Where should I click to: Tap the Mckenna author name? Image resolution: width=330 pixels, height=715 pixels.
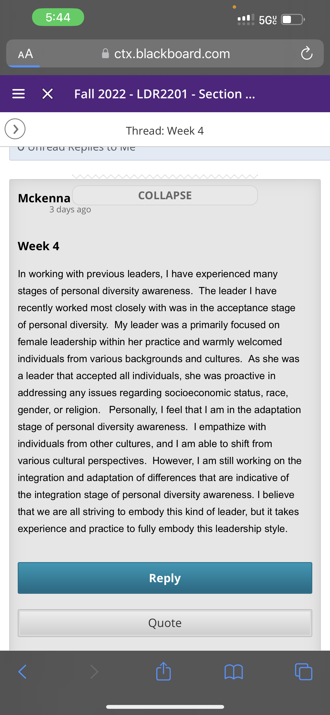click(x=44, y=198)
